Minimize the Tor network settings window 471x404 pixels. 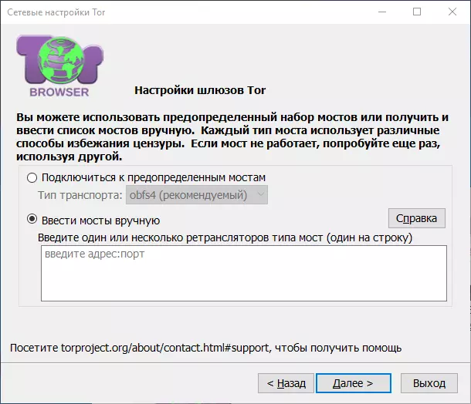pyautogui.click(x=381, y=12)
